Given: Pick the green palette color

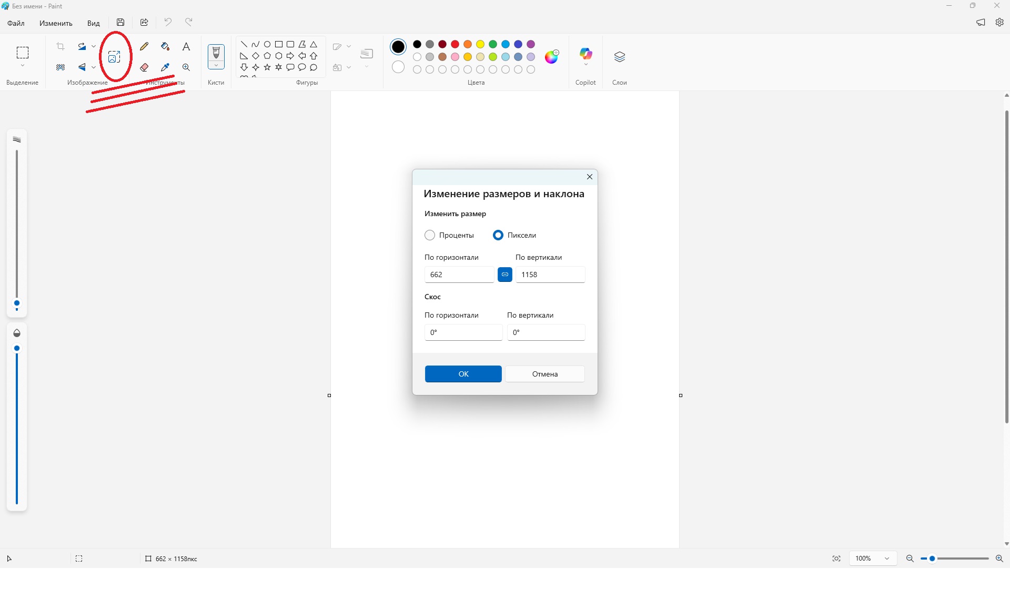Looking at the screenshot, I should (x=493, y=44).
